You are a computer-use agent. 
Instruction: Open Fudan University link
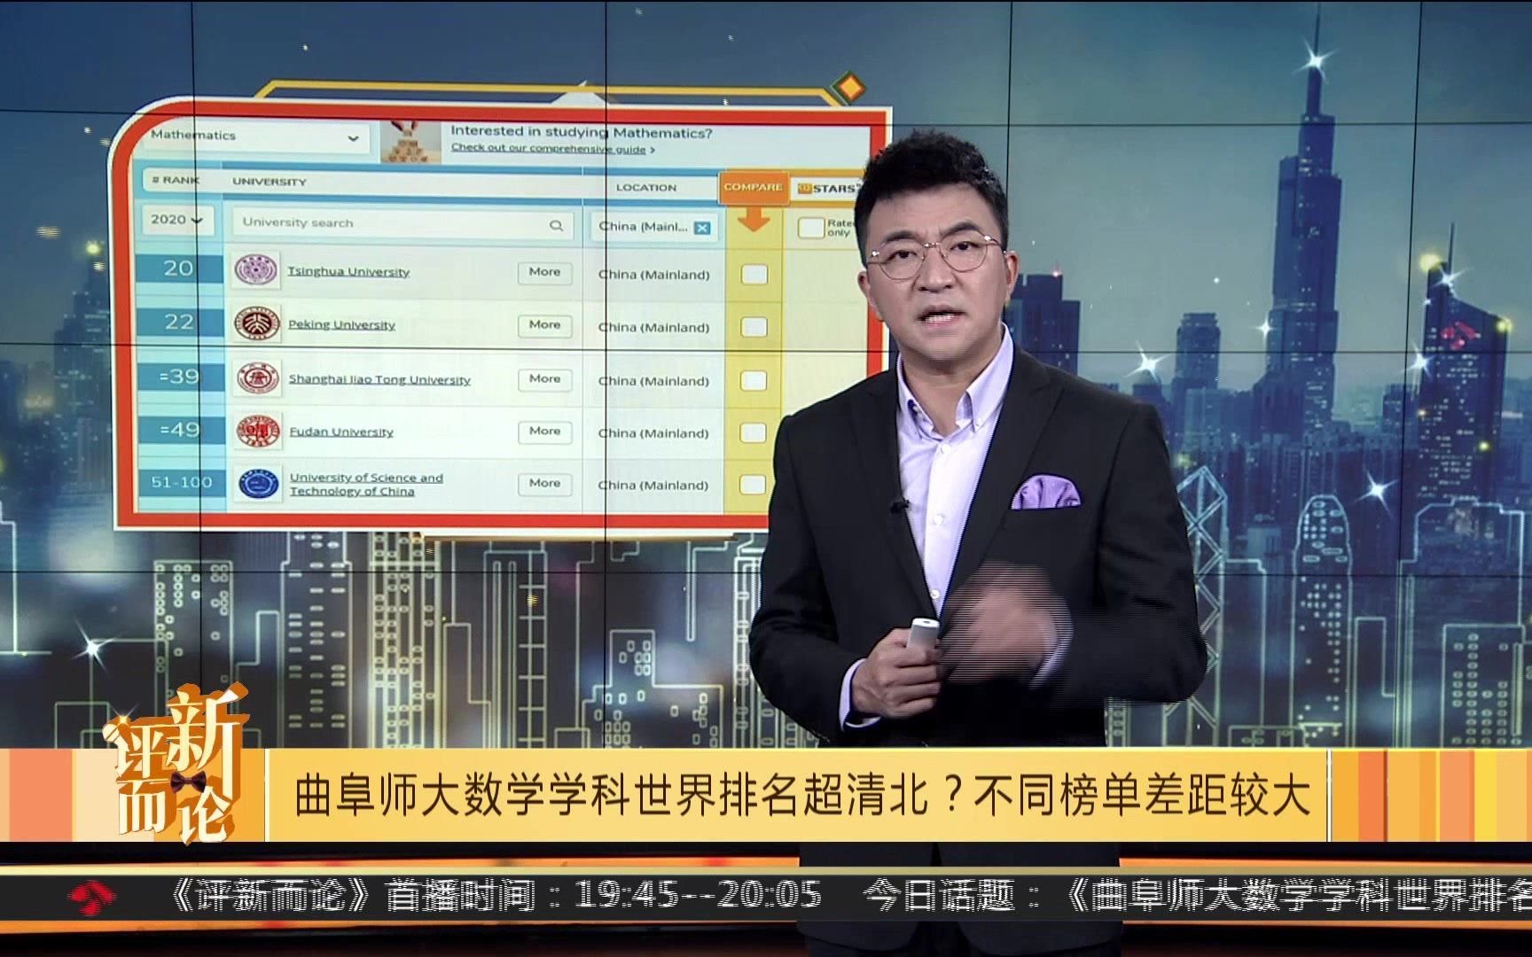point(341,432)
